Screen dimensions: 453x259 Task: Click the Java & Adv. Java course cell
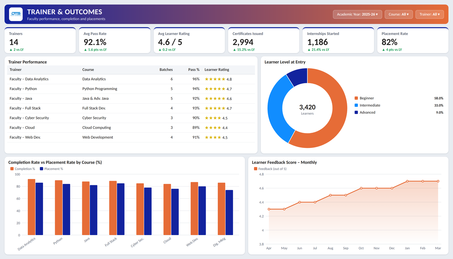pos(95,98)
